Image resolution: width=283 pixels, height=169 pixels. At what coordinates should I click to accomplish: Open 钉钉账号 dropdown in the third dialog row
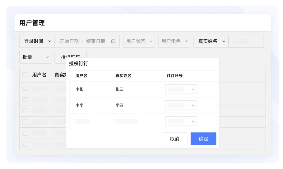[x=181, y=121]
